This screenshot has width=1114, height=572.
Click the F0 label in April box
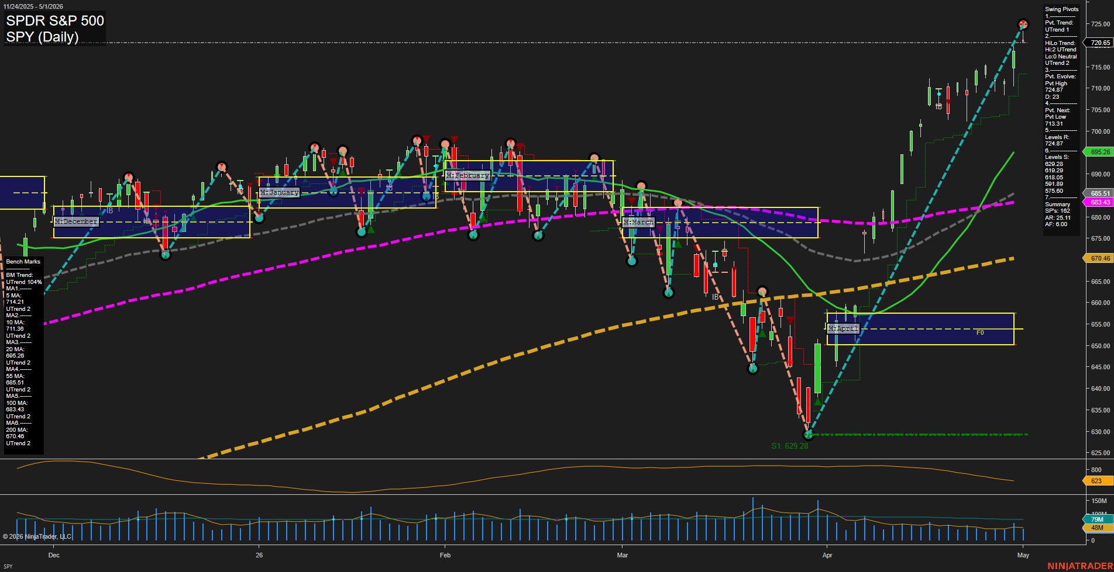point(980,332)
